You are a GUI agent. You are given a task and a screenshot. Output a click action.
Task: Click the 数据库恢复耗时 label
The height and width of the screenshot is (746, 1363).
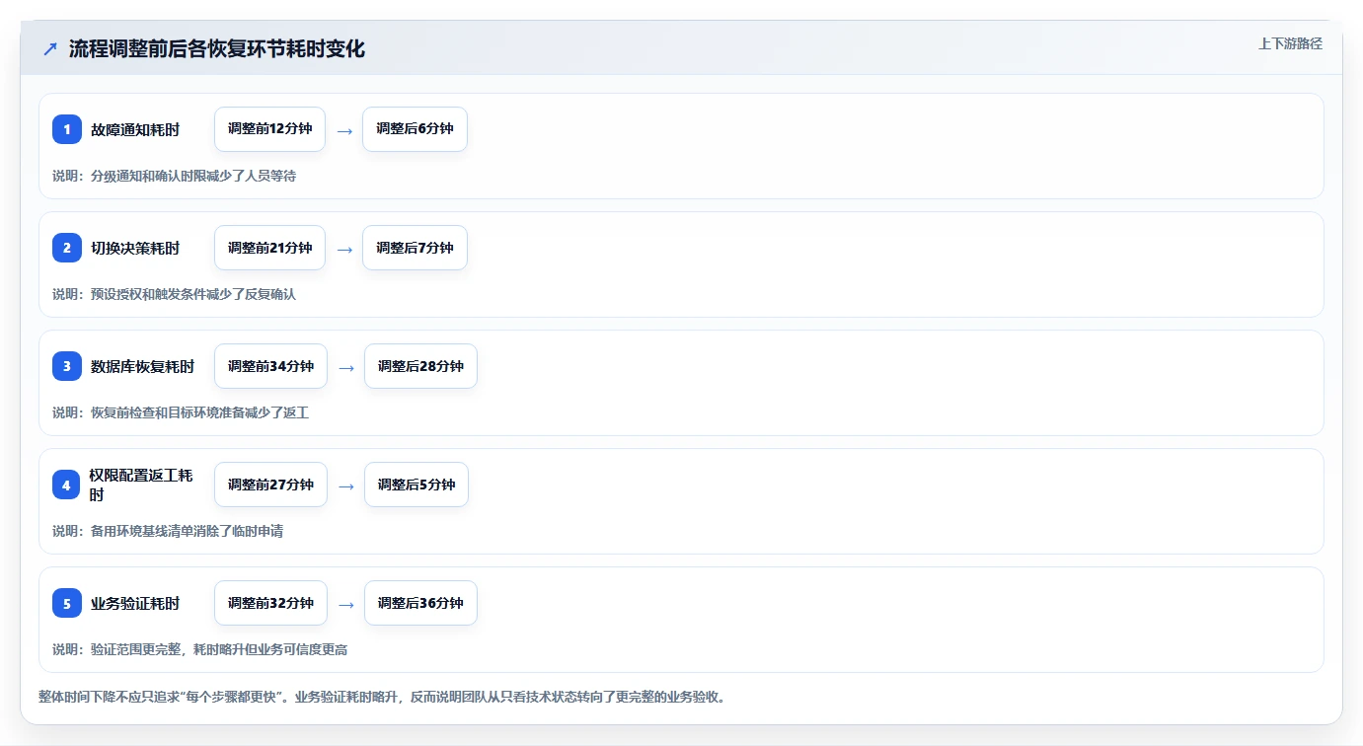click(x=143, y=366)
